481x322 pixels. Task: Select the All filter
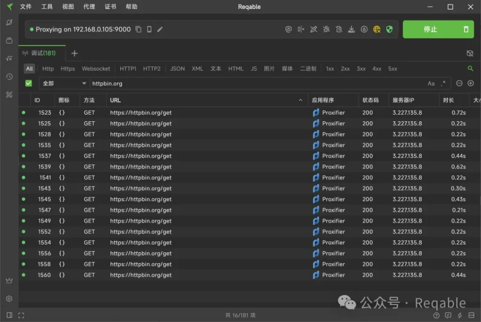pyautogui.click(x=30, y=69)
